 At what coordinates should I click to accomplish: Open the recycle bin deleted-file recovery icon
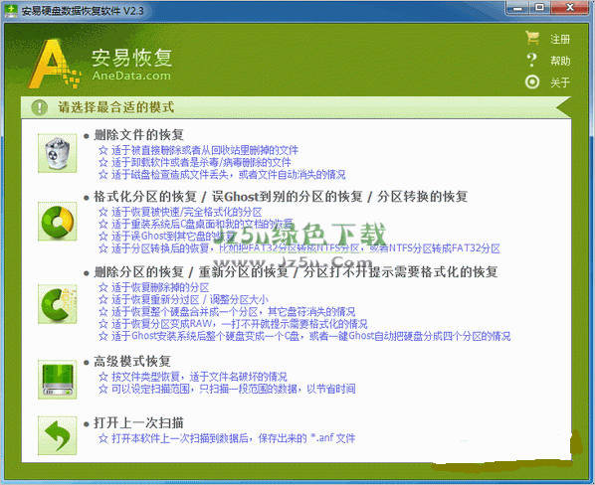[58, 153]
